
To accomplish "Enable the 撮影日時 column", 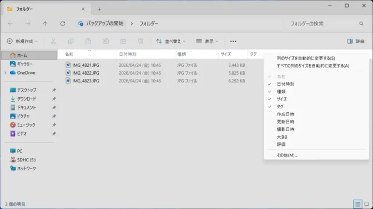I will tap(316, 129).
